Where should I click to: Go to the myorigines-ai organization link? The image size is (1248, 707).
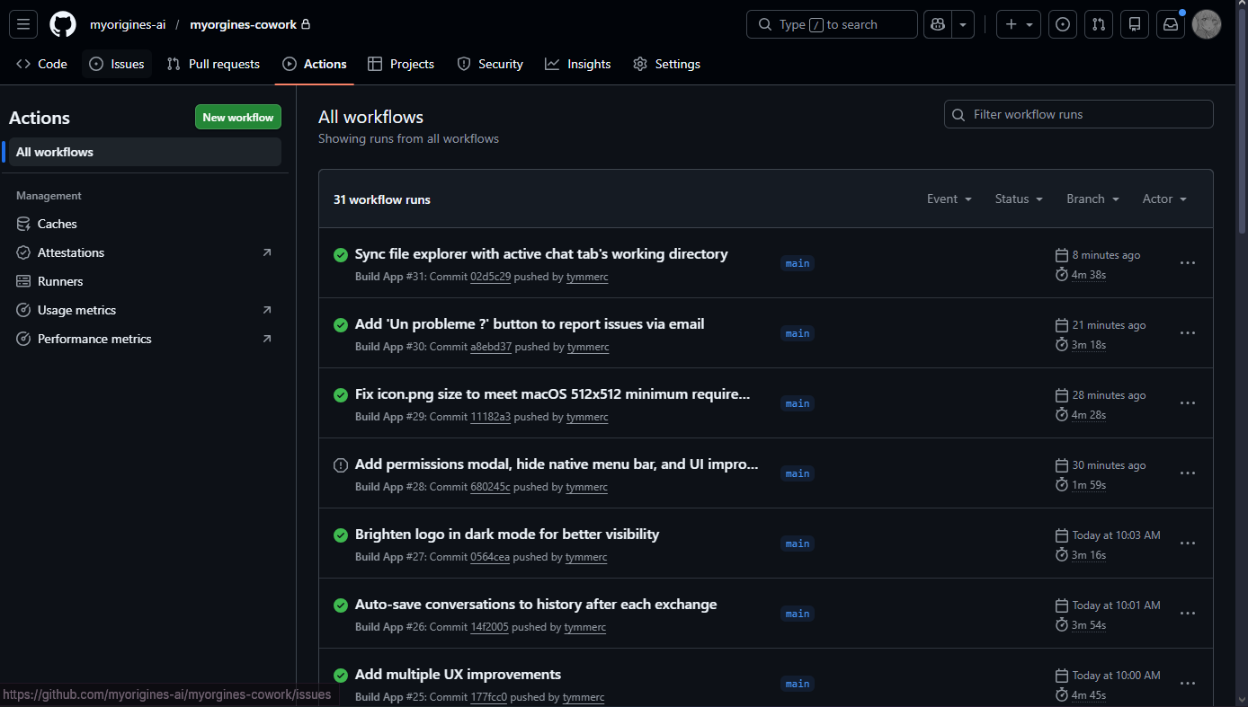coord(128,24)
